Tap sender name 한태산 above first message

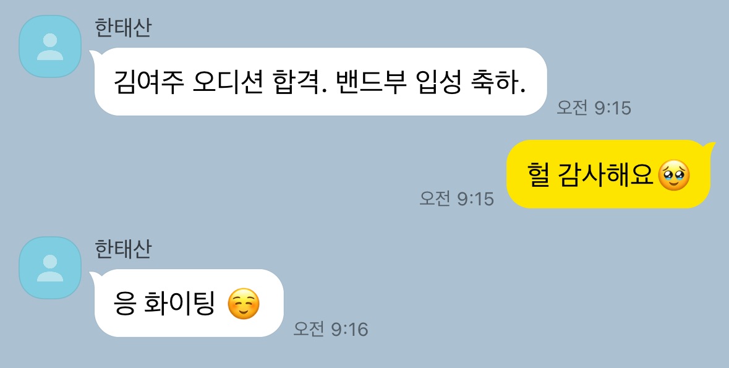point(123,28)
